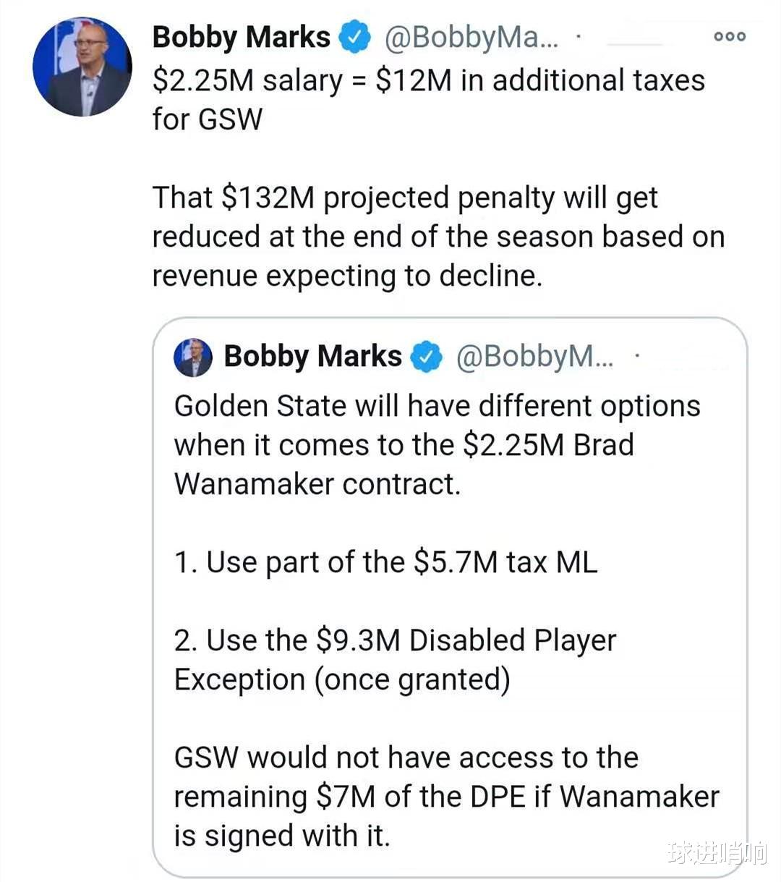Click the words "Wanamaker contract."
Screen dimensions: 781x882
(317, 484)
